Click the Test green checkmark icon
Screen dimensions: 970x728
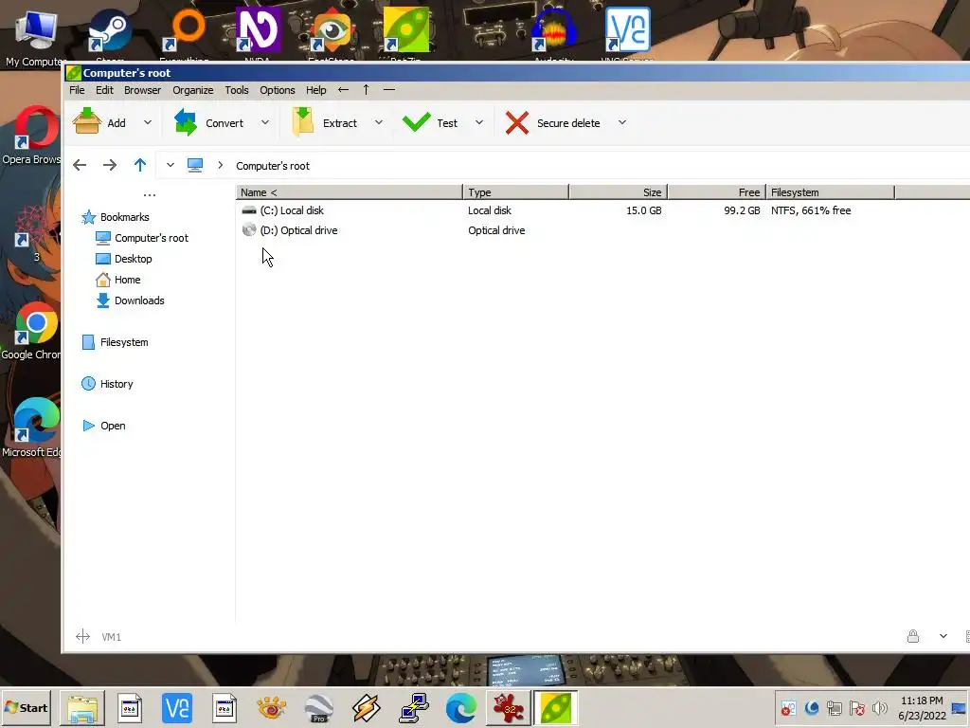tap(416, 122)
